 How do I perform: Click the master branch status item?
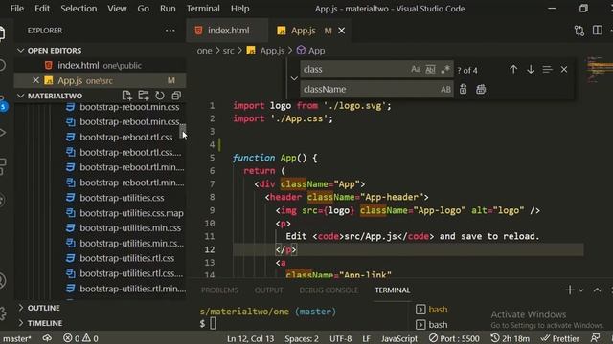[x=16, y=338]
